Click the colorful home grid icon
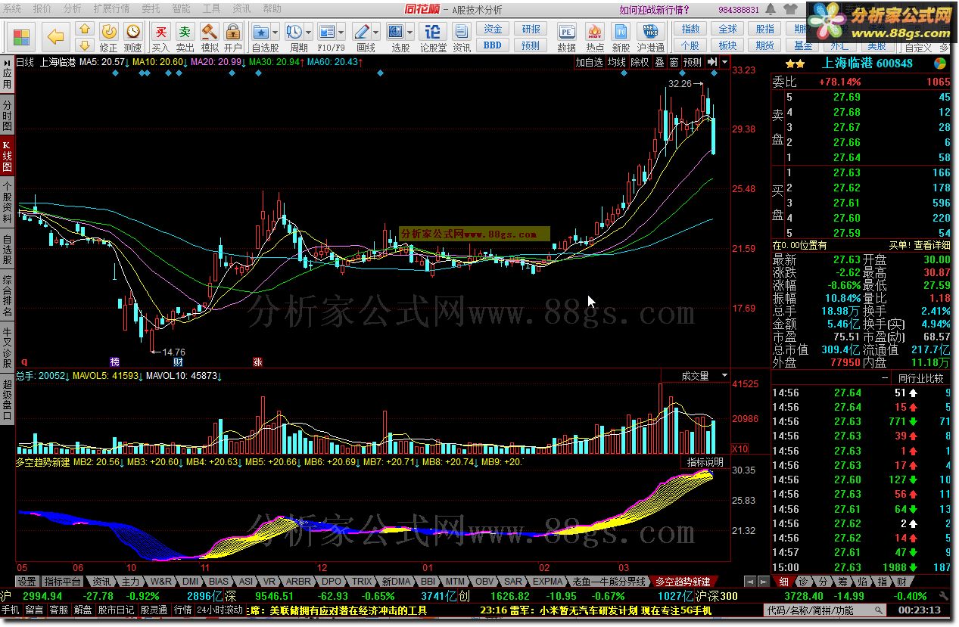The height and width of the screenshot is (627, 959). pos(22,36)
